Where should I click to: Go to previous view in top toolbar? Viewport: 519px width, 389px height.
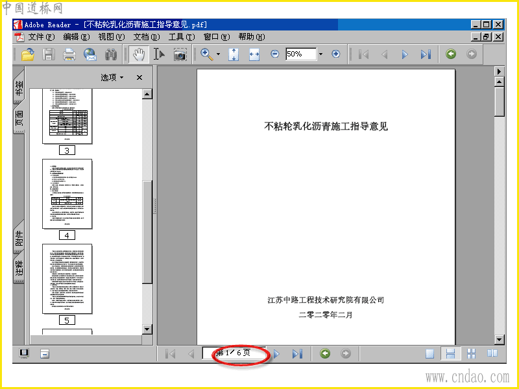point(451,54)
